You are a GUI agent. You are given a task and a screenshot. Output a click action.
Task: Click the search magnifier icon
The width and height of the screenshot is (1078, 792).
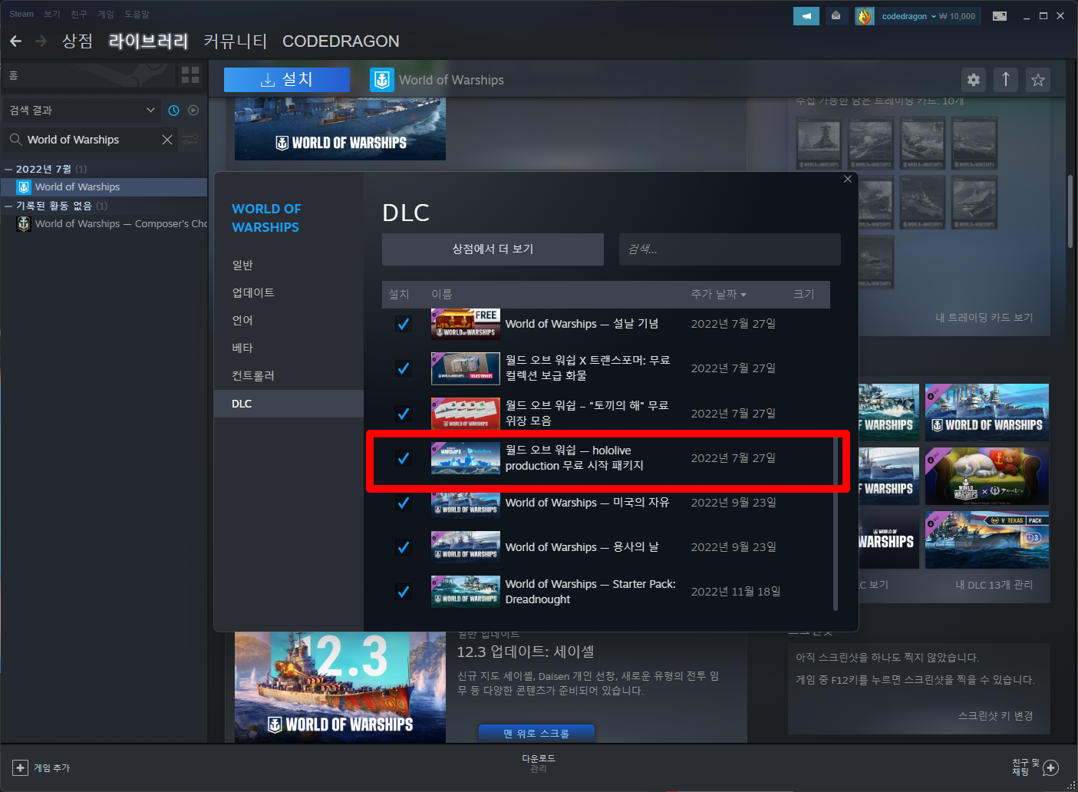[15, 140]
